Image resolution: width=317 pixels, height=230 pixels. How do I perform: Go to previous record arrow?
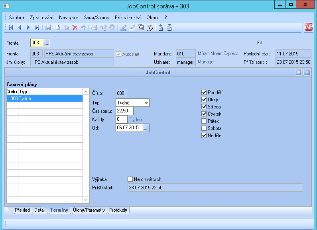pyautogui.click(x=20, y=28)
